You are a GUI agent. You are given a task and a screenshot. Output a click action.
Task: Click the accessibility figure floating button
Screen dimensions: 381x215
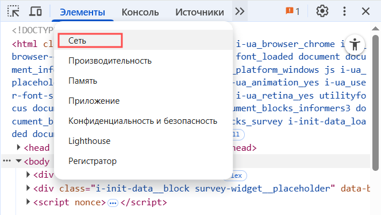(355, 44)
